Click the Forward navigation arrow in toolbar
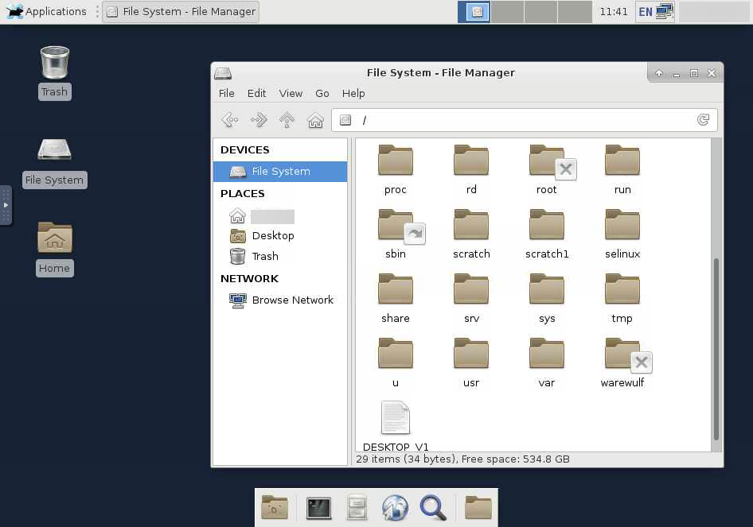The width and height of the screenshot is (753, 527). pos(259,120)
